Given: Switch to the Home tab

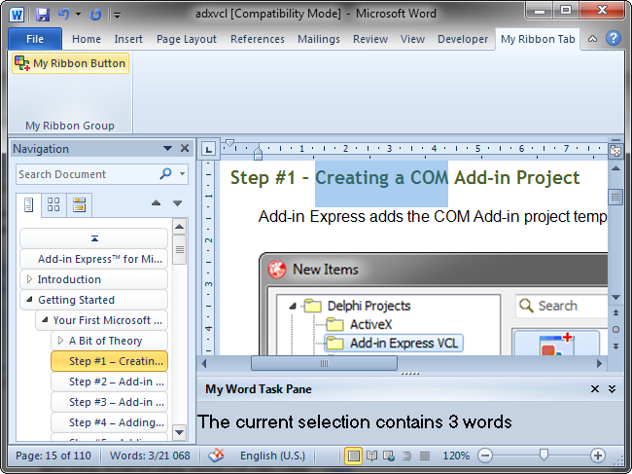Looking at the screenshot, I should (x=87, y=39).
